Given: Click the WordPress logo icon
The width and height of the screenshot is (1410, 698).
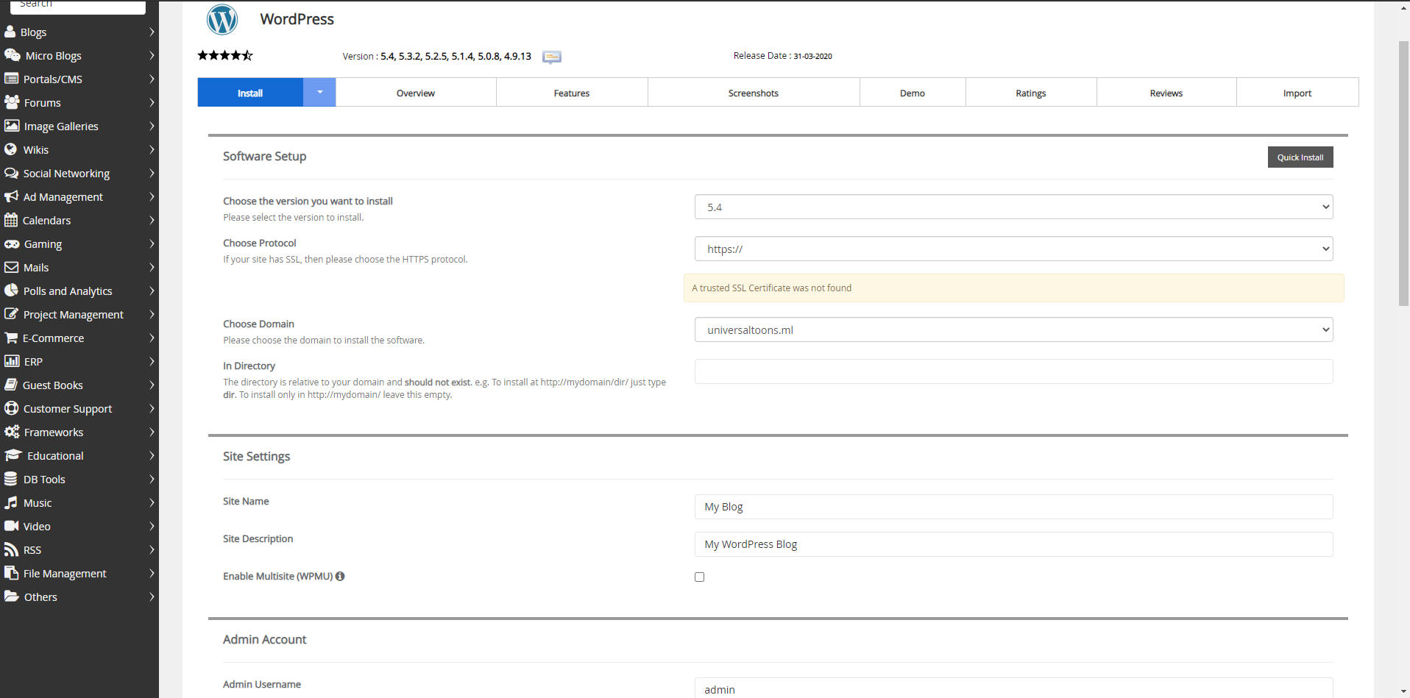Looking at the screenshot, I should pos(222,19).
